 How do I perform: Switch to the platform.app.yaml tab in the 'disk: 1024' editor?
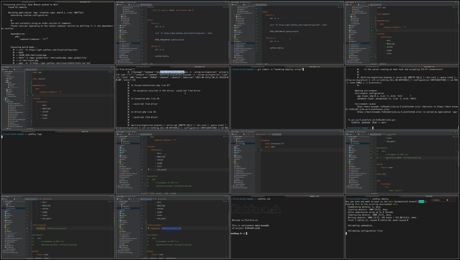click(x=262, y=134)
